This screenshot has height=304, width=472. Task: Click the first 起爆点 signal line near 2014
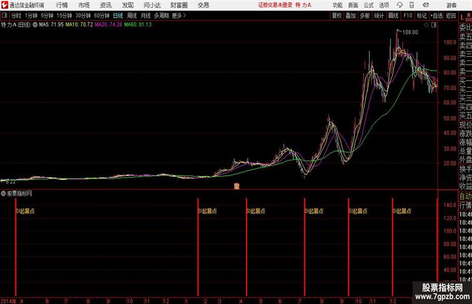point(16,247)
